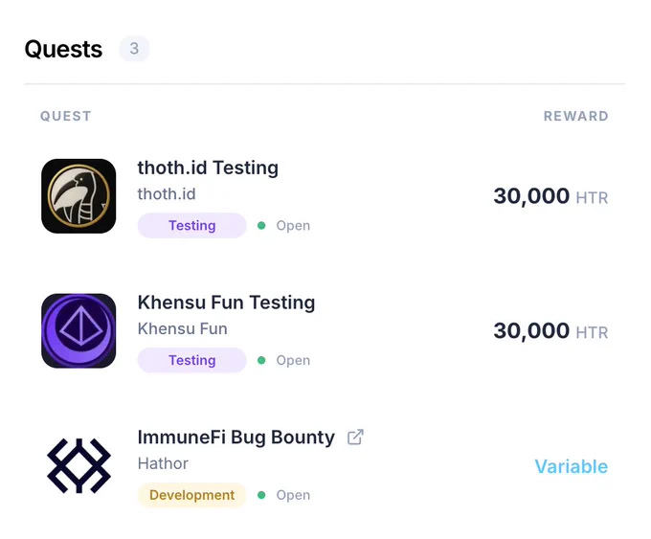Select the Hathor diamond logo icon
This screenshot has height=539, width=651.
(79, 465)
